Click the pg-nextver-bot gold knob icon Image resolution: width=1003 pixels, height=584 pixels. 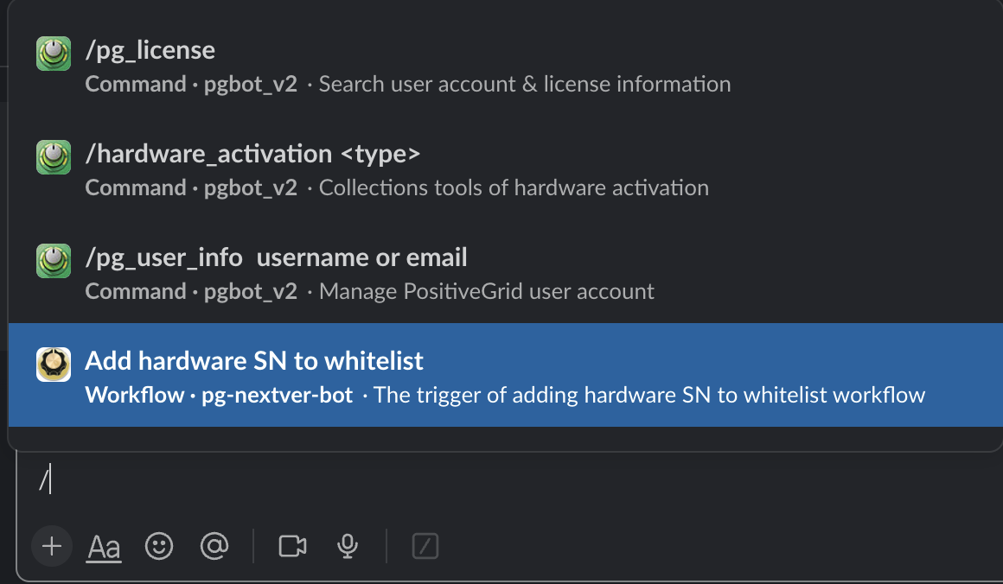point(54,365)
